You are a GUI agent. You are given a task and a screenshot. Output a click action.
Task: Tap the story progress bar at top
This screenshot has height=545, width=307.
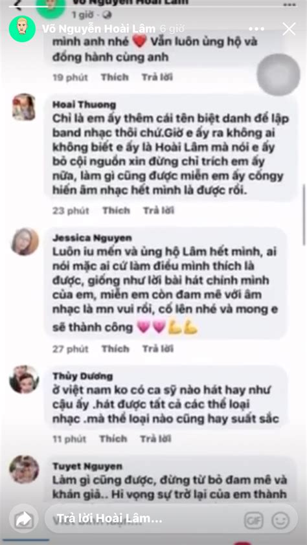pyautogui.click(x=153, y=6)
